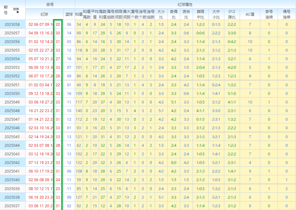This screenshot has width=296, height=210.
Task: Click sum value 118 in row 2025055
Action: click(x=79, y=50)
